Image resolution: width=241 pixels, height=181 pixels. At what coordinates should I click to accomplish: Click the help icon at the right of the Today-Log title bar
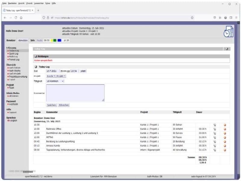227,49
